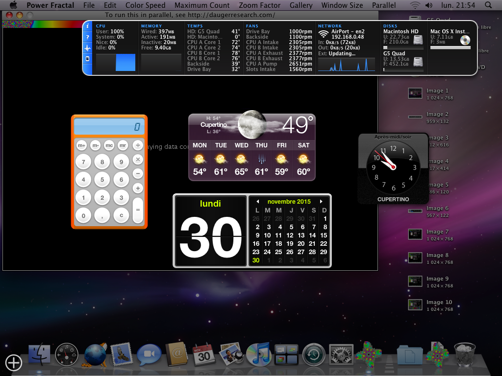Open the Maximum Count menu

[x=202, y=5]
